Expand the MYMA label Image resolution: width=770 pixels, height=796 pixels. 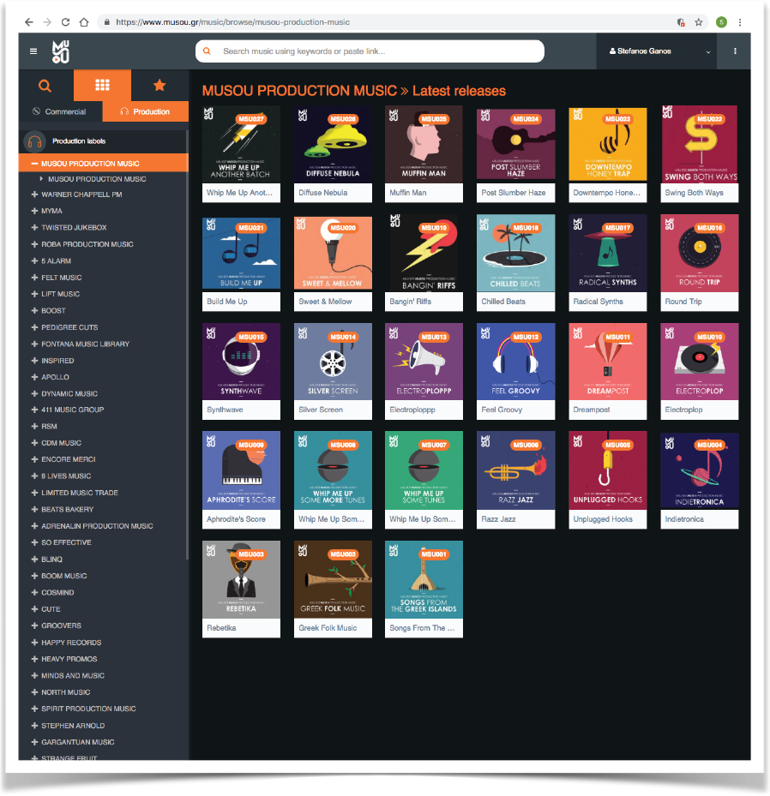[x=34, y=211]
